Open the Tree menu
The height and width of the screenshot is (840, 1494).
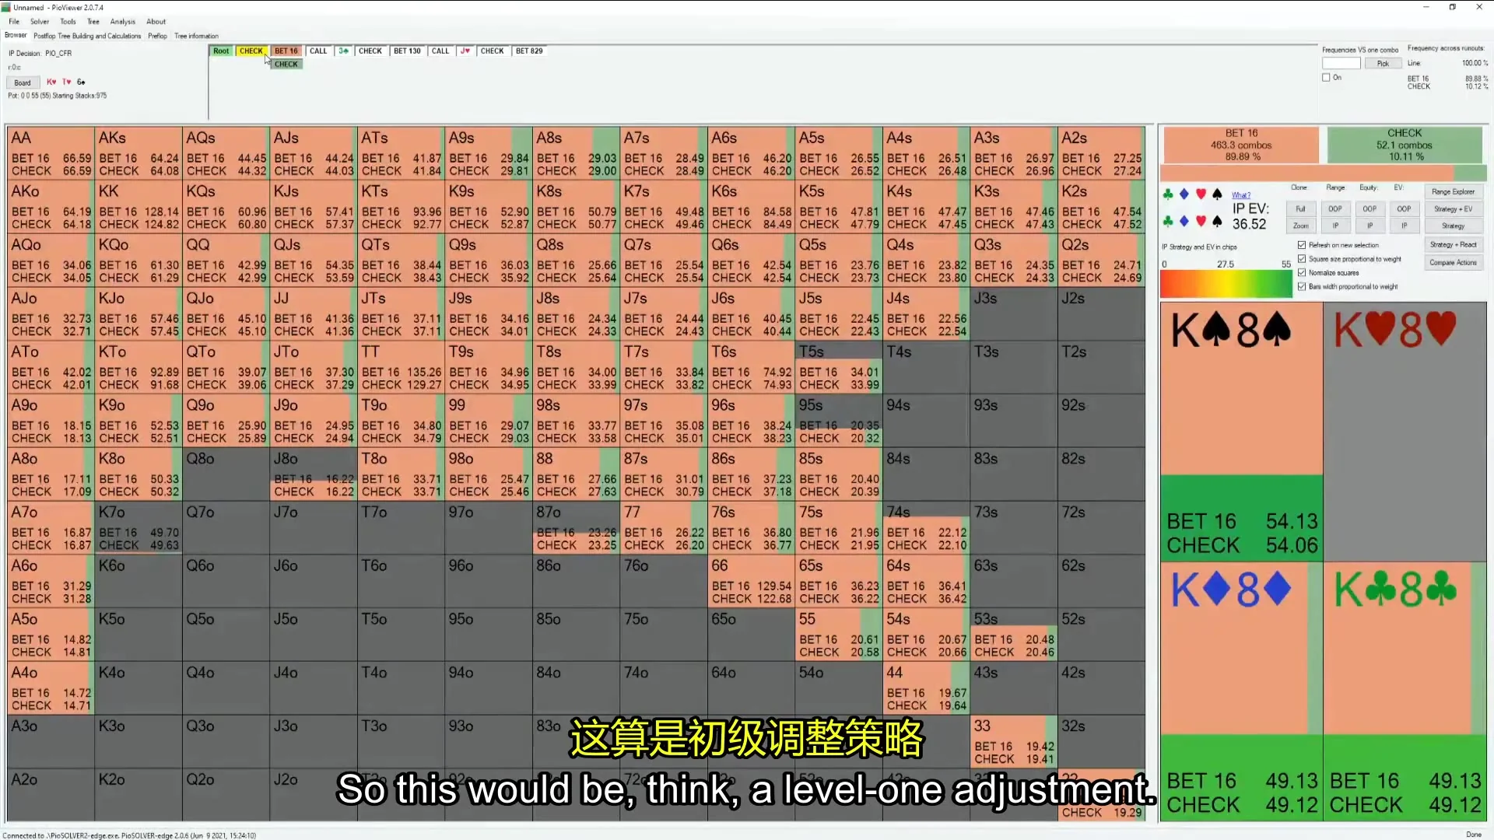click(x=93, y=22)
